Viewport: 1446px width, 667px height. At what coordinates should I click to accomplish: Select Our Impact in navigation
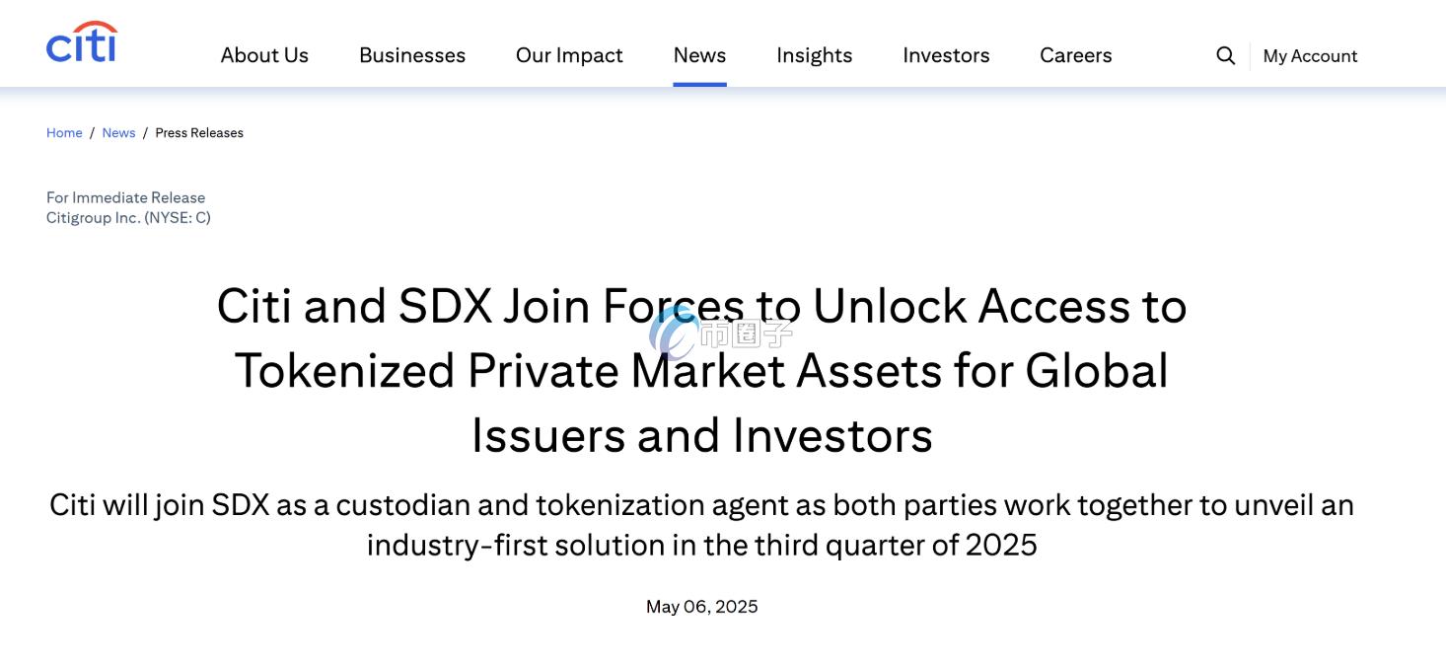coord(569,55)
